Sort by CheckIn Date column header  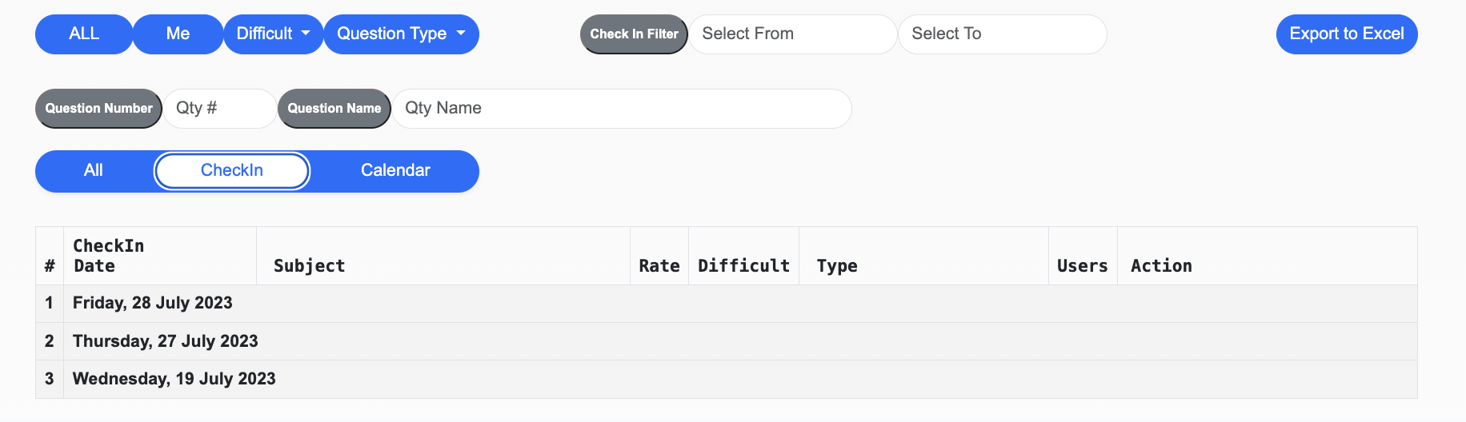pos(109,256)
